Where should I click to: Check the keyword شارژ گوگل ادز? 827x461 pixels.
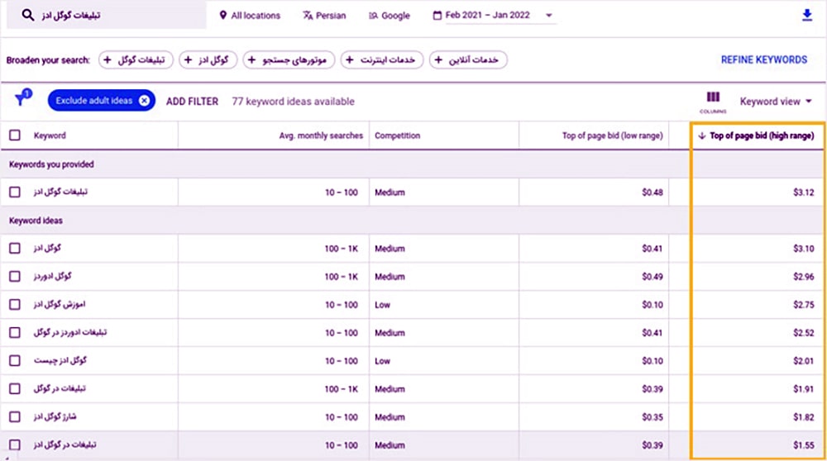(15, 416)
